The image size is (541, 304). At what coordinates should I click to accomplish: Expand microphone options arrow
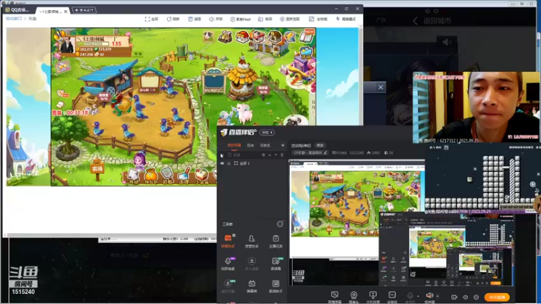pos(418,296)
